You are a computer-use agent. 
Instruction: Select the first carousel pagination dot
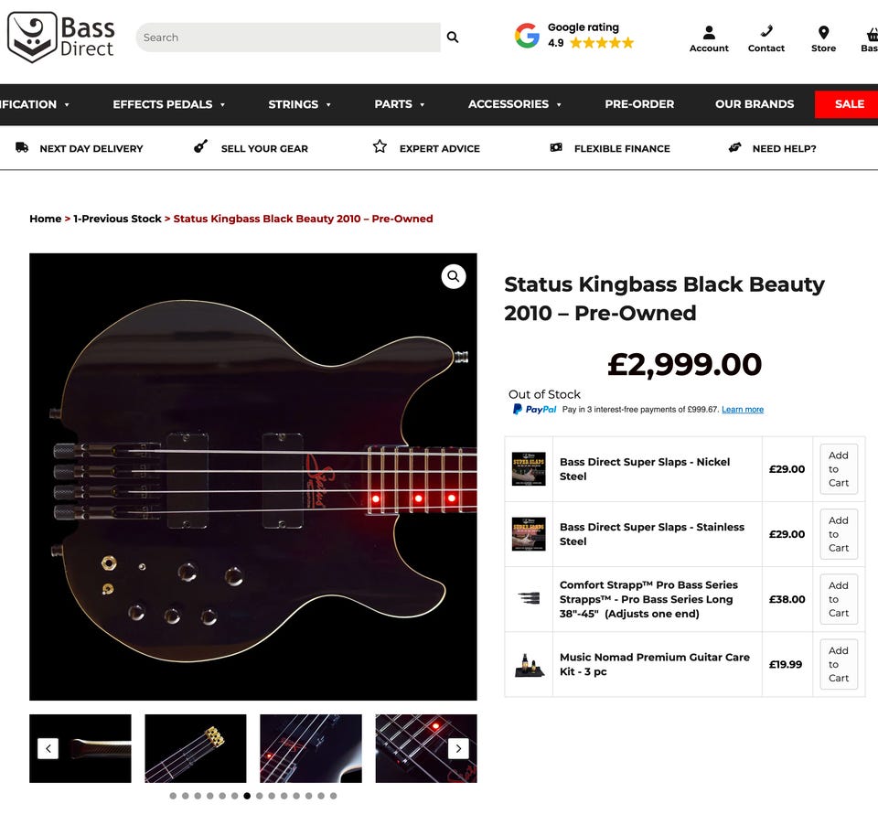coord(173,796)
